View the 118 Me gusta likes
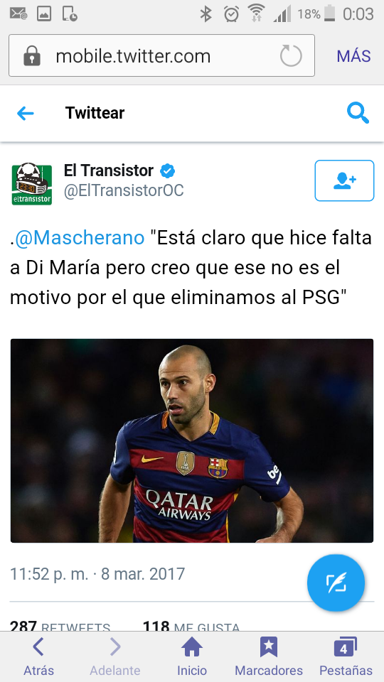This screenshot has height=682, width=384. click(191, 627)
